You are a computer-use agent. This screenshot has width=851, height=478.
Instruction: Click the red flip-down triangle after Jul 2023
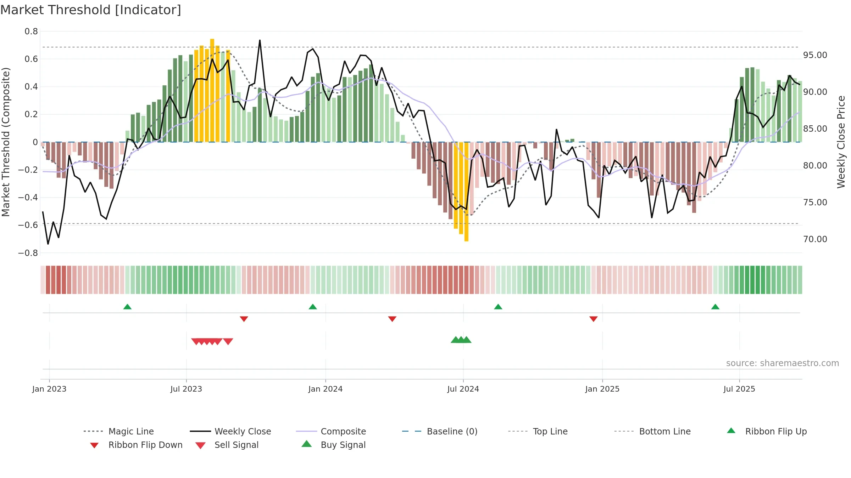tap(244, 319)
